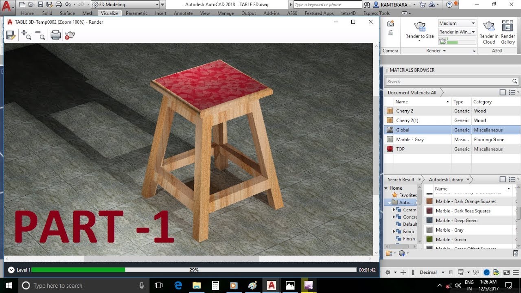Click the workspace switching gear icon
The width and height of the screenshot is (521, 293).
pyautogui.click(x=388, y=272)
